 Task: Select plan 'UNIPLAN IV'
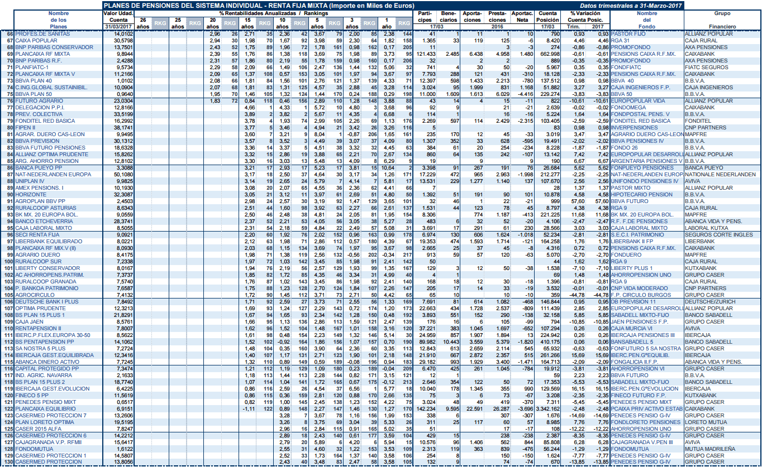(29, 180)
